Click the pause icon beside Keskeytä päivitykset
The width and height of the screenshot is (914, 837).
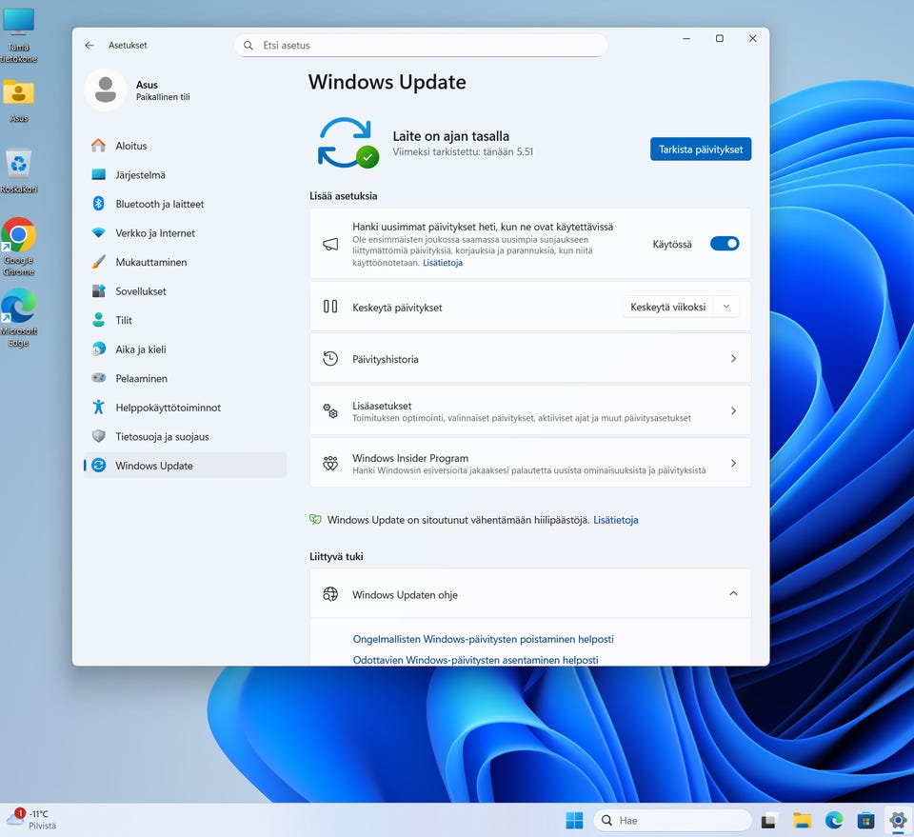tap(330, 307)
